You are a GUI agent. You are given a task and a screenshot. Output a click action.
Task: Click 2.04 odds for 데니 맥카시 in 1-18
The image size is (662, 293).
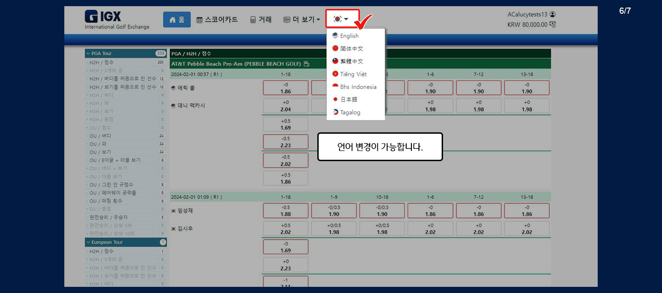[286, 106]
